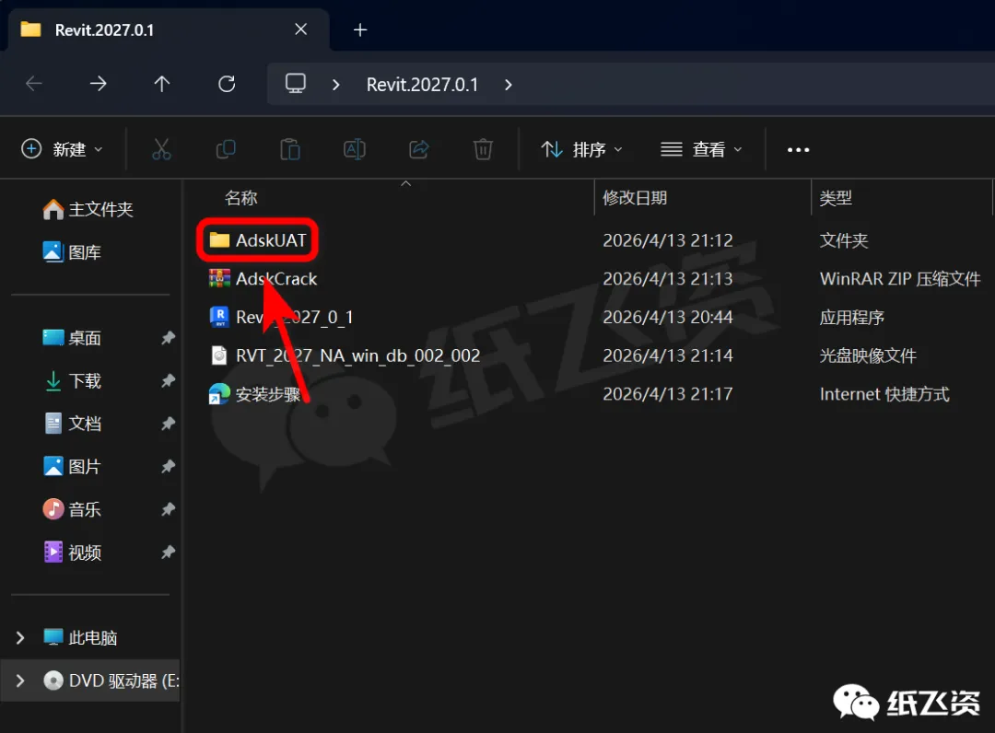Click the AdskUAT folder icon
The image size is (995, 733).
219,239
